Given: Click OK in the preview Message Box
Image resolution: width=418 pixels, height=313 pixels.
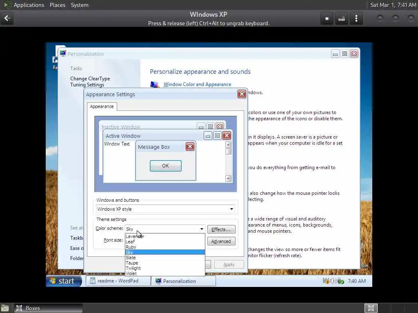Looking at the screenshot, I should point(166,166).
